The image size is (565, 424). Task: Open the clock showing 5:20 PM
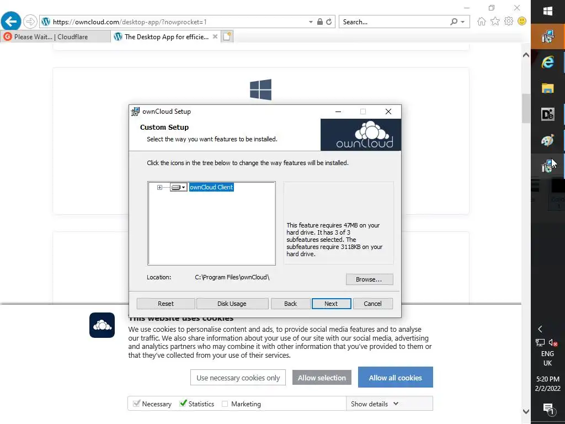pos(548,384)
